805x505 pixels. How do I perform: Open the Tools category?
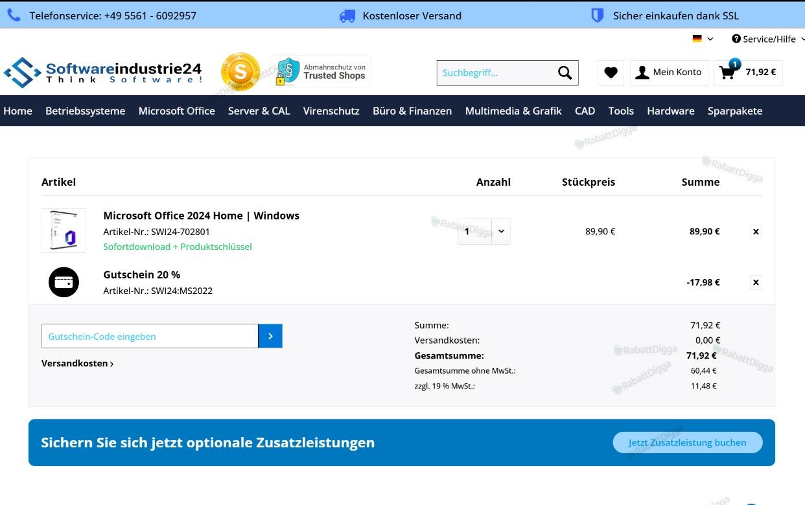point(621,111)
